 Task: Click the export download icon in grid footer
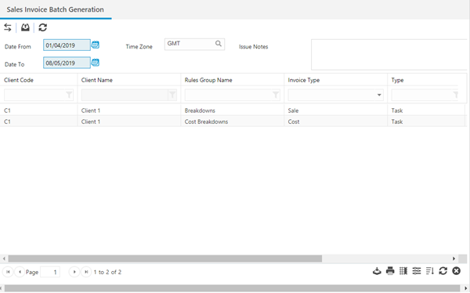[377, 271]
